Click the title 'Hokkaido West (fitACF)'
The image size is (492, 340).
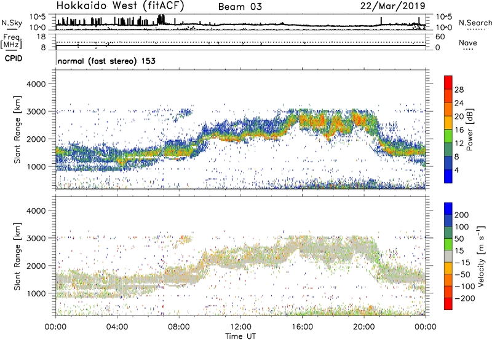click(120, 6)
